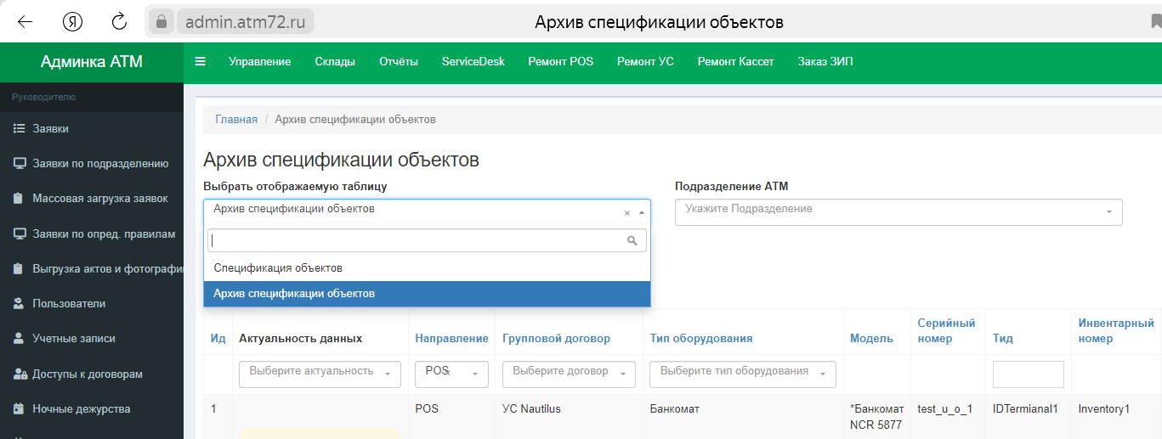Click the browser back arrow icon
This screenshot has height=439, width=1162.
(x=26, y=22)
